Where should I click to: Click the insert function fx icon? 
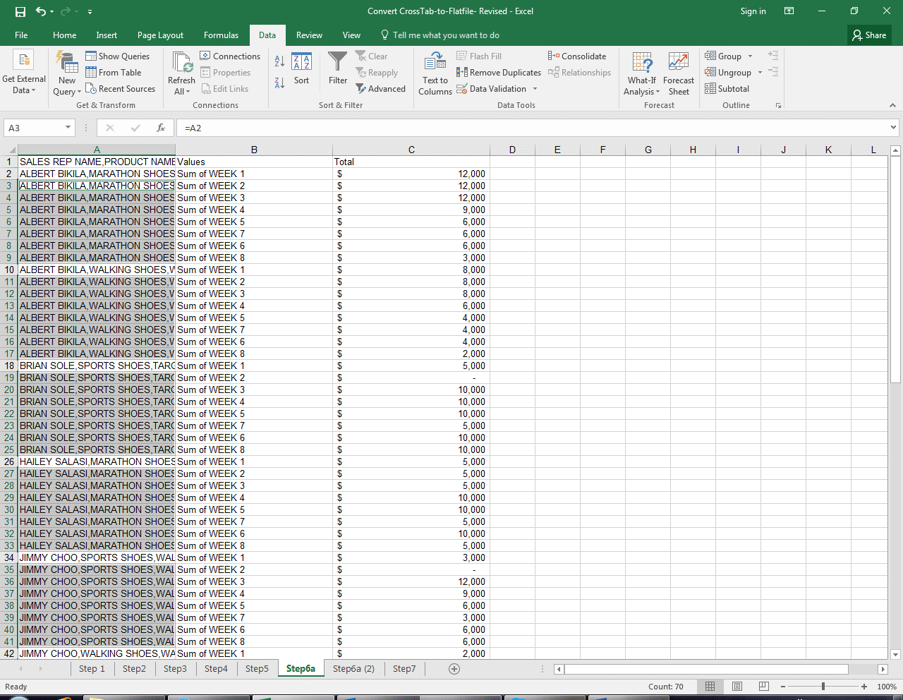(x=161, y=128)
